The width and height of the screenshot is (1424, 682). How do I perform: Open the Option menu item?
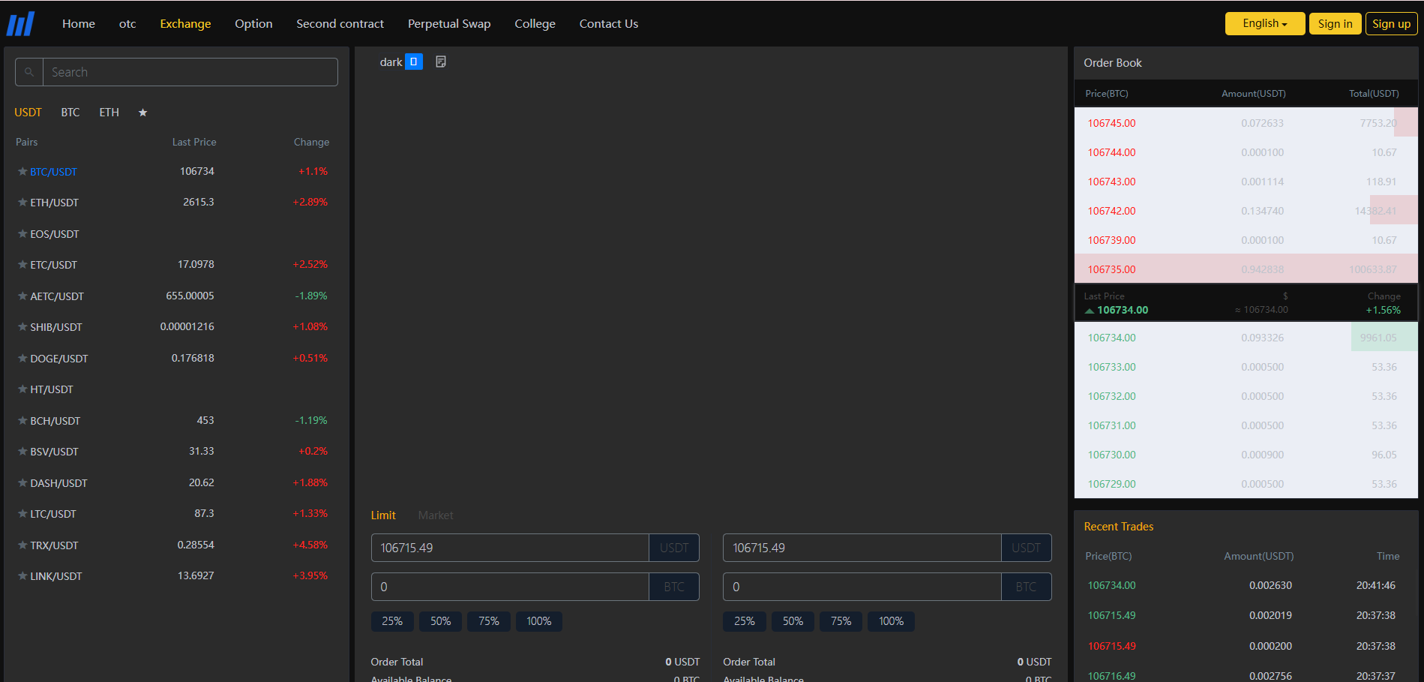point(253,24)
